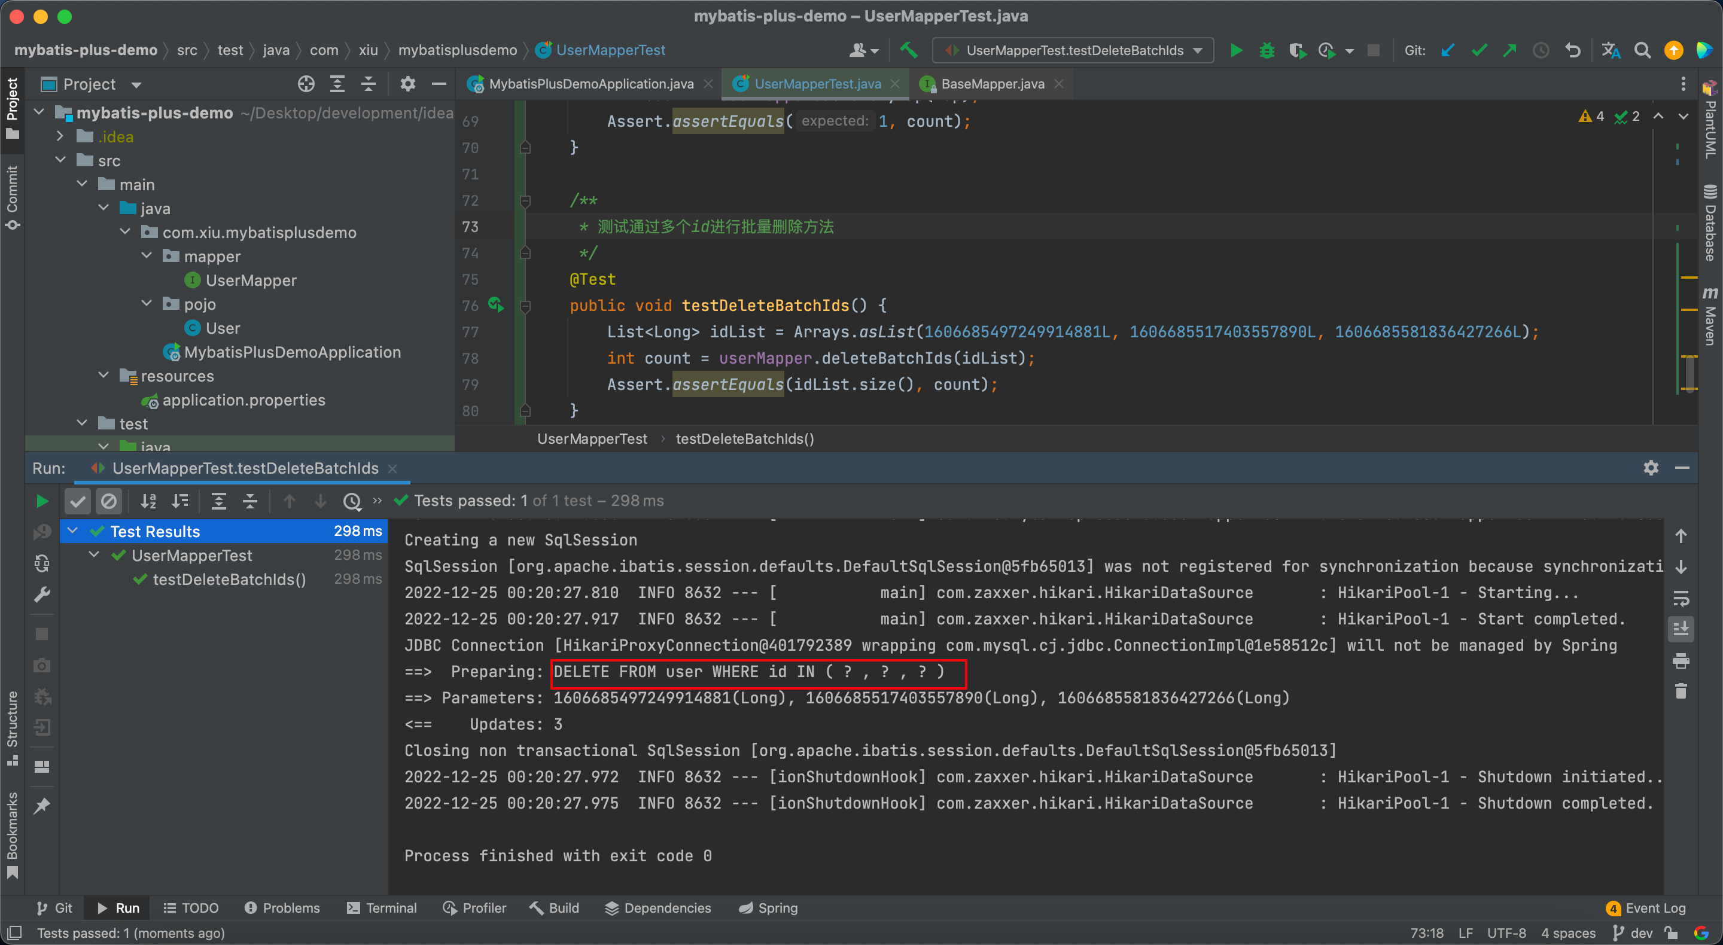Click dev branch in status bar
The image size is (1723, 945).
point(1633,933)
